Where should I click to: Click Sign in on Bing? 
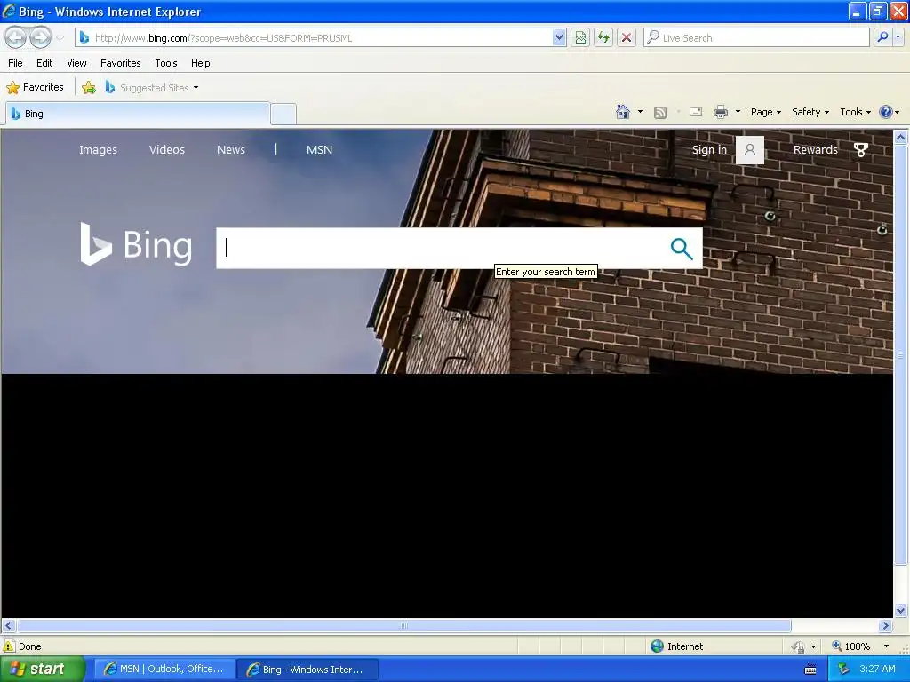pyautogui.click(x=709, y=149)
